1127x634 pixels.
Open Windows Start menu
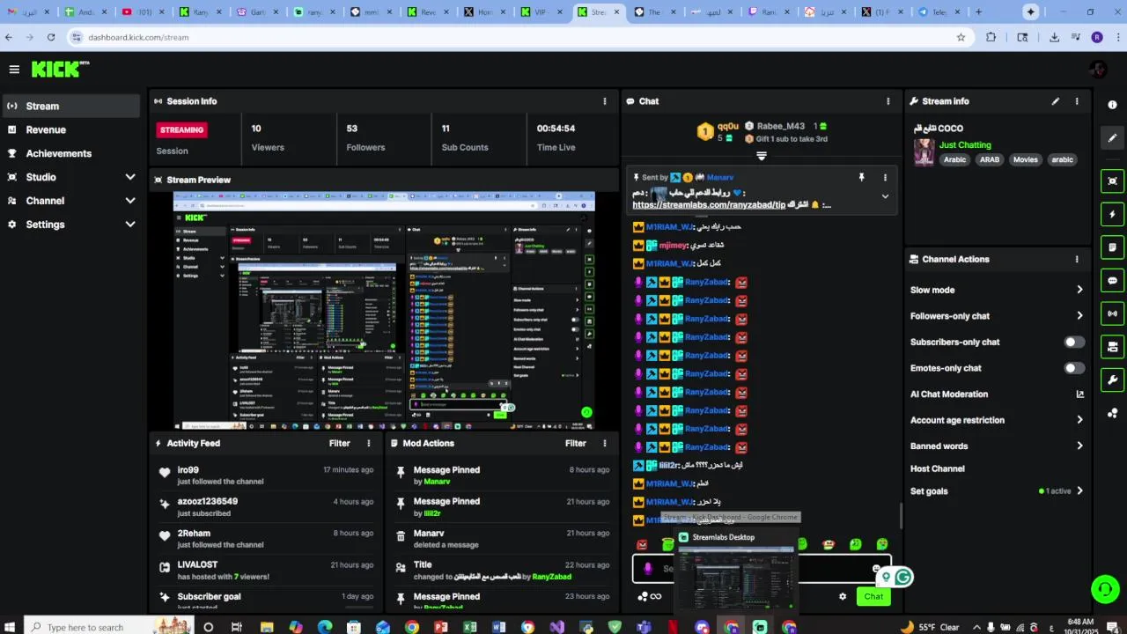(x=11, y=627)
